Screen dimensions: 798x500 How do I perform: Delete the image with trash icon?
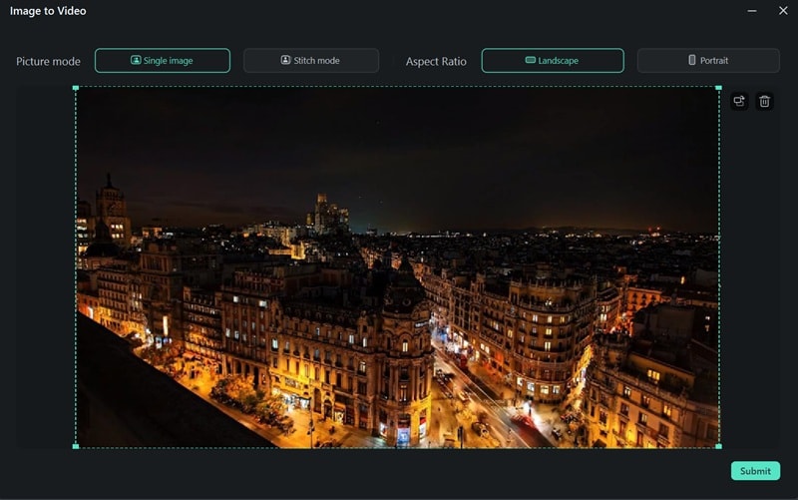(x=764, y=102)
